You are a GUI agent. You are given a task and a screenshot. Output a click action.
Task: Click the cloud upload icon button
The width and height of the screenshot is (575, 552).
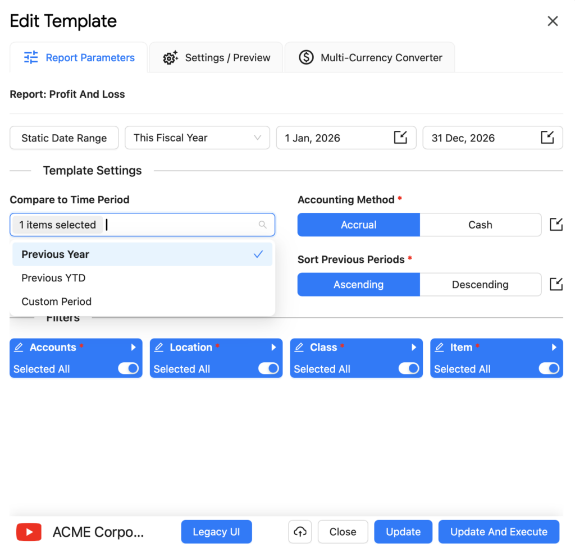pyautogui.click(x=300, y=532)
